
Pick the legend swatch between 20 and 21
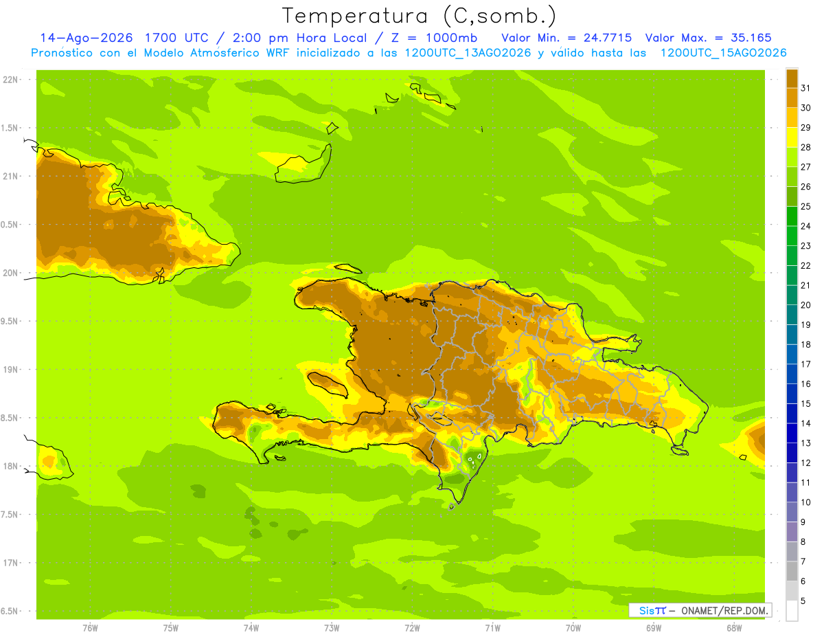pos(792,295)
